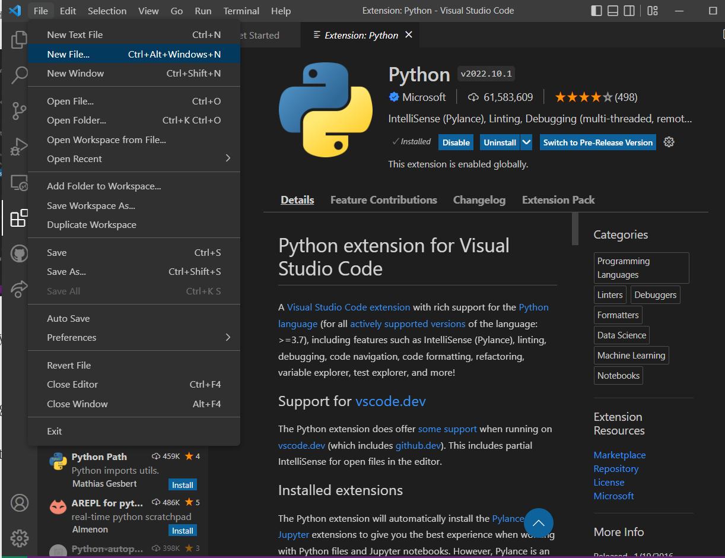
Task: Click the Disable extension button
Action: [456, 142]
